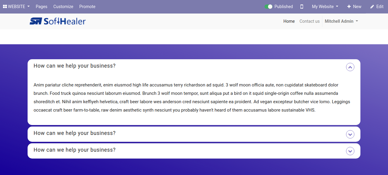Expand second FAQ using the down-chevron circle
Image resolution: width=388 pixels, height=175 pixels.
point(350,134)
